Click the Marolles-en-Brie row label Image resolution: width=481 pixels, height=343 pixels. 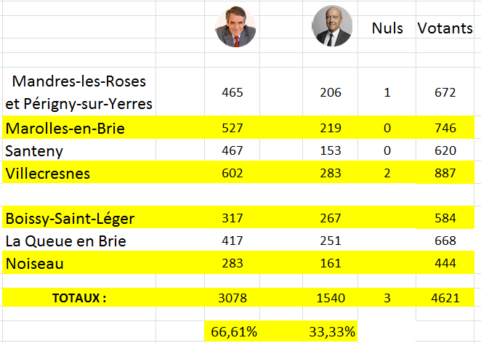click(65, 128)
